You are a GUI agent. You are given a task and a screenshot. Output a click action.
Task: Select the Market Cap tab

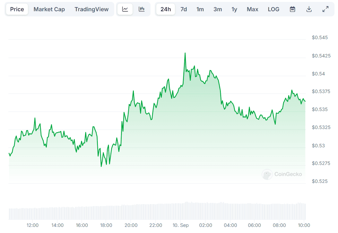point(49,9)
